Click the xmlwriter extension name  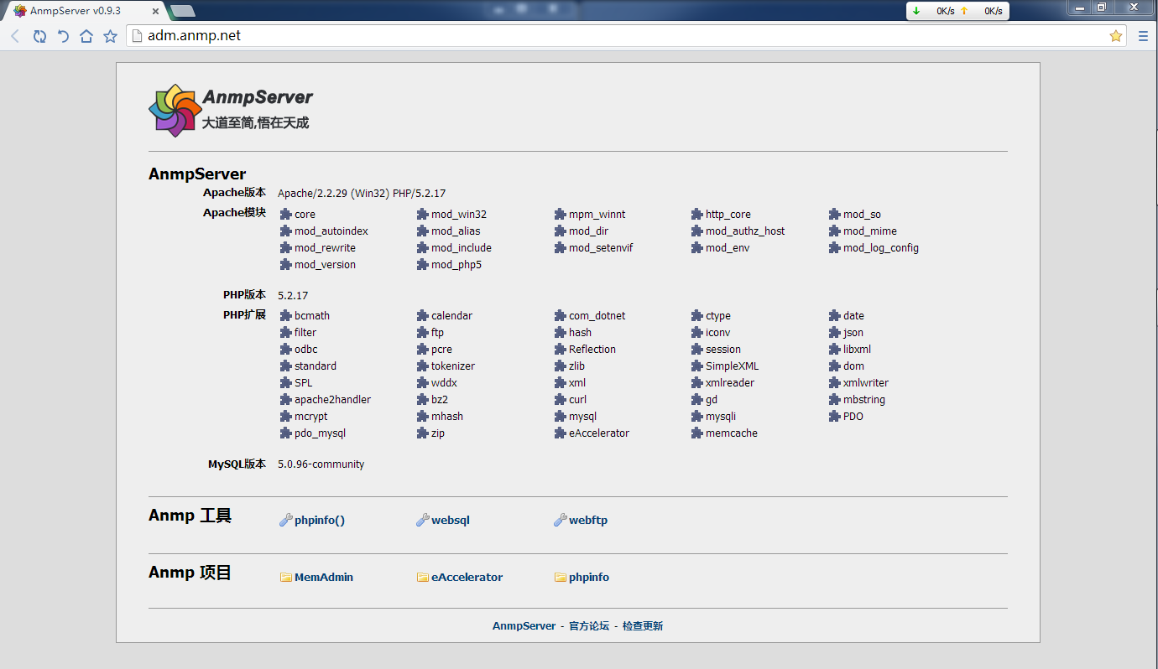866,383
